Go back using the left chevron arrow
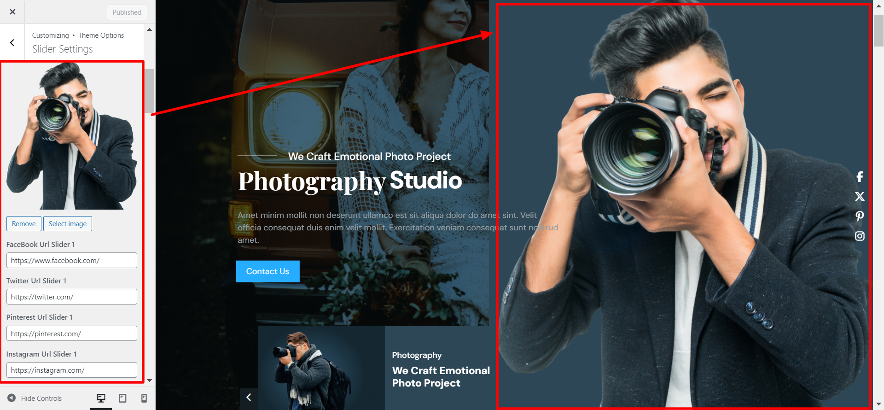The height and width of the screenshot is (410, 884). tap(12, 43)
